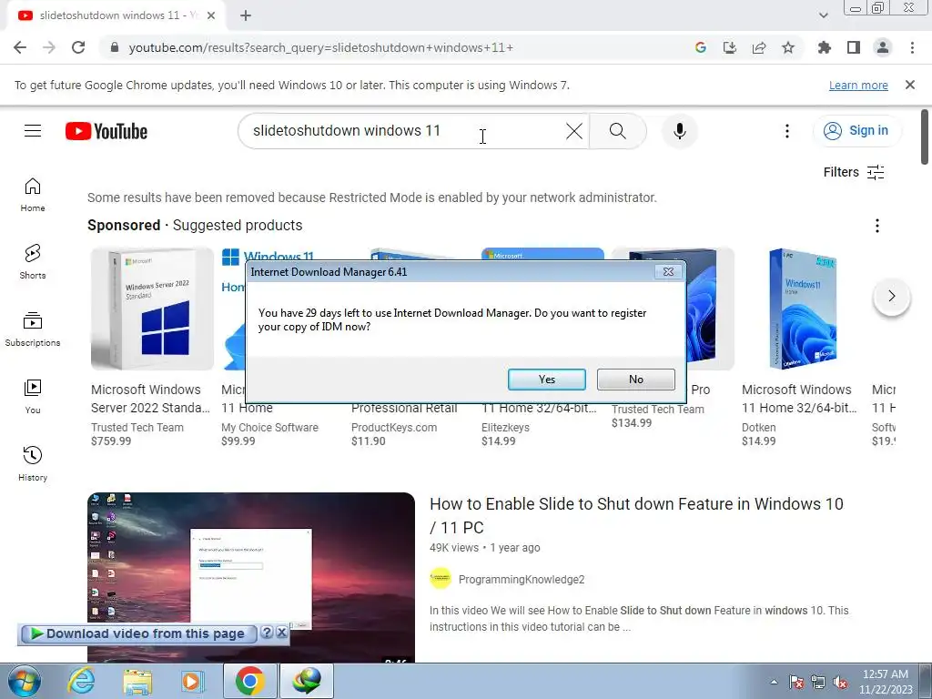Open Windows Media Player from the taskbar
The width and height of the screenshot is (932, 699).
[x=192, y=681]
